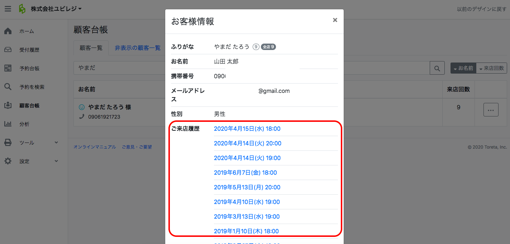
Task: Open visit 2019年5月13日(月) 20:00
Action: coord(247,187)
